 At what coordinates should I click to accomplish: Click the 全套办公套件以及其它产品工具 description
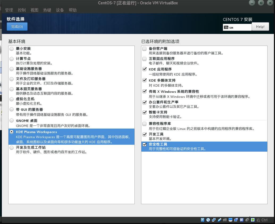(x=174, y=107)
